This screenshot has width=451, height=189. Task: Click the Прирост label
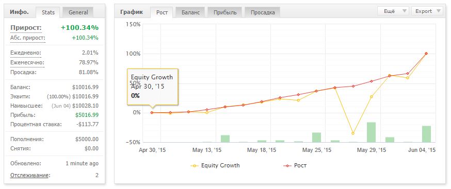[x=26, y=28]
